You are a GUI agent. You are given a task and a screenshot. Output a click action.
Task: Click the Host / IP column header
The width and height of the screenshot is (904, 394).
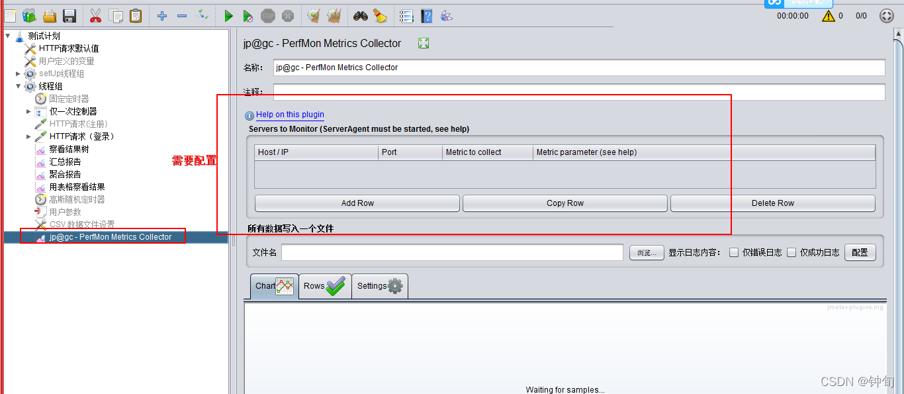click(316, 152)
